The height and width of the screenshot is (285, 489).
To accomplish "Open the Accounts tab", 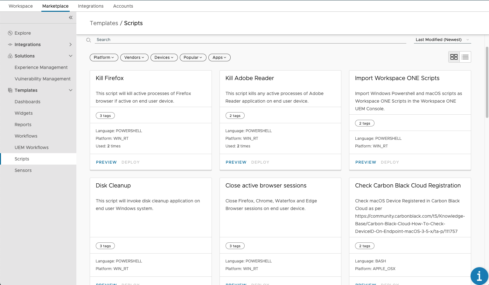I will [123, 6].
